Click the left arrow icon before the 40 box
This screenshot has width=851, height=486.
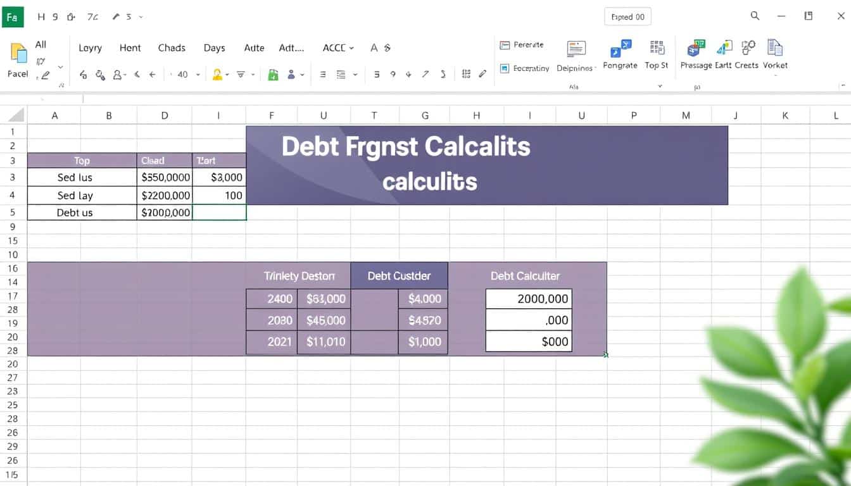[x=153, y=75]
